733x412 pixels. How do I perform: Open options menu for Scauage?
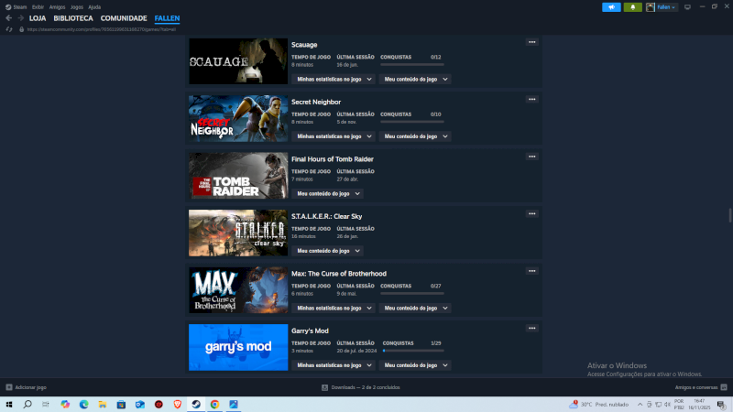tap(531, 42)
